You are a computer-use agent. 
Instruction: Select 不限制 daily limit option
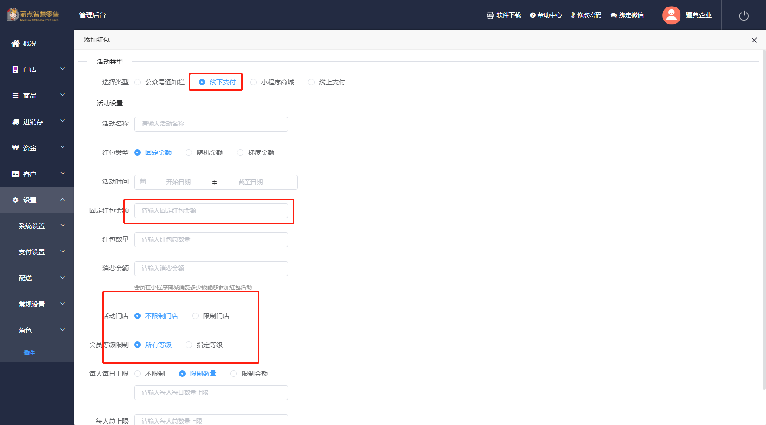[x=150, y=374]
